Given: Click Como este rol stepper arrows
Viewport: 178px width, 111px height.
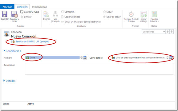Looking at the screenshot, I should (x=167, y=57).
